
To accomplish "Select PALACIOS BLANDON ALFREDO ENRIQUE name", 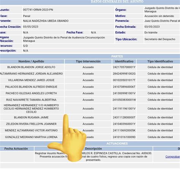I will pos(31,87).
